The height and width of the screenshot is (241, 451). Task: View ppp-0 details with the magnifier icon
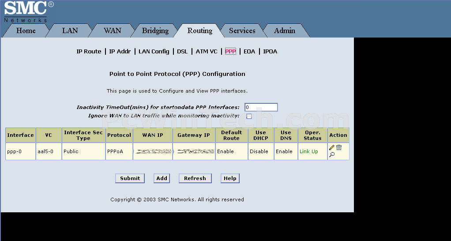point(332,154)
